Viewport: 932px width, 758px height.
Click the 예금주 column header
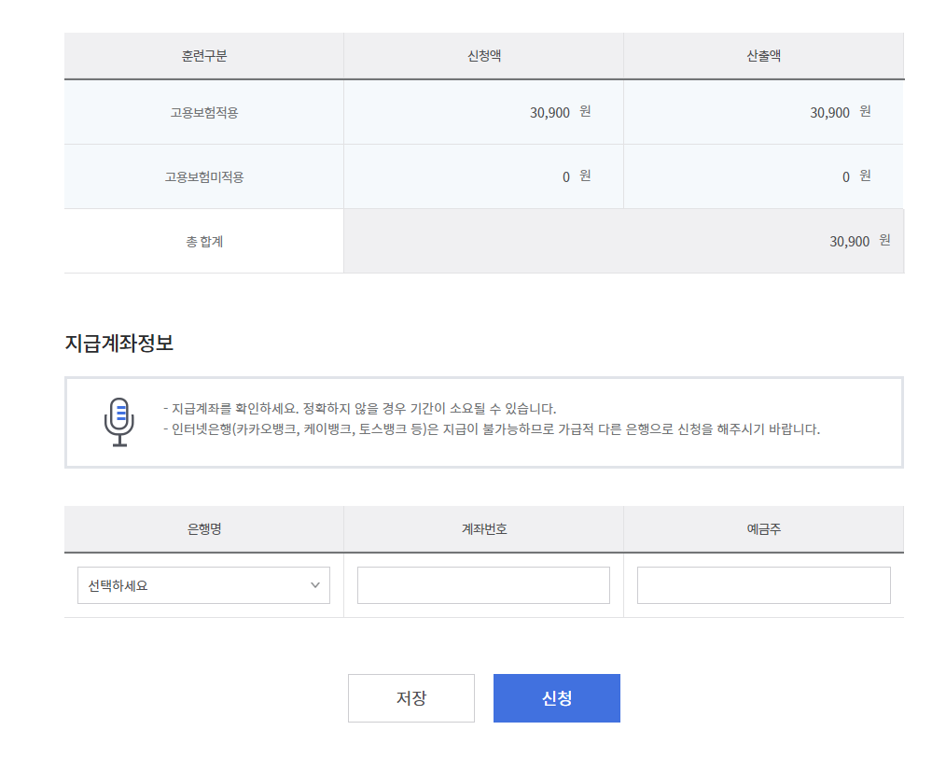click(764, 529)
